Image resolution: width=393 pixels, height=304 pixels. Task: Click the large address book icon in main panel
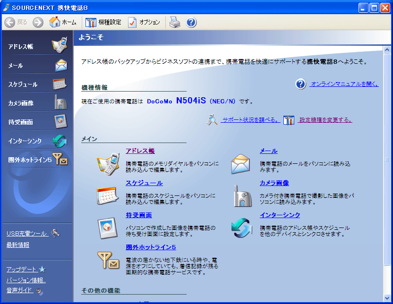point(108,164)
